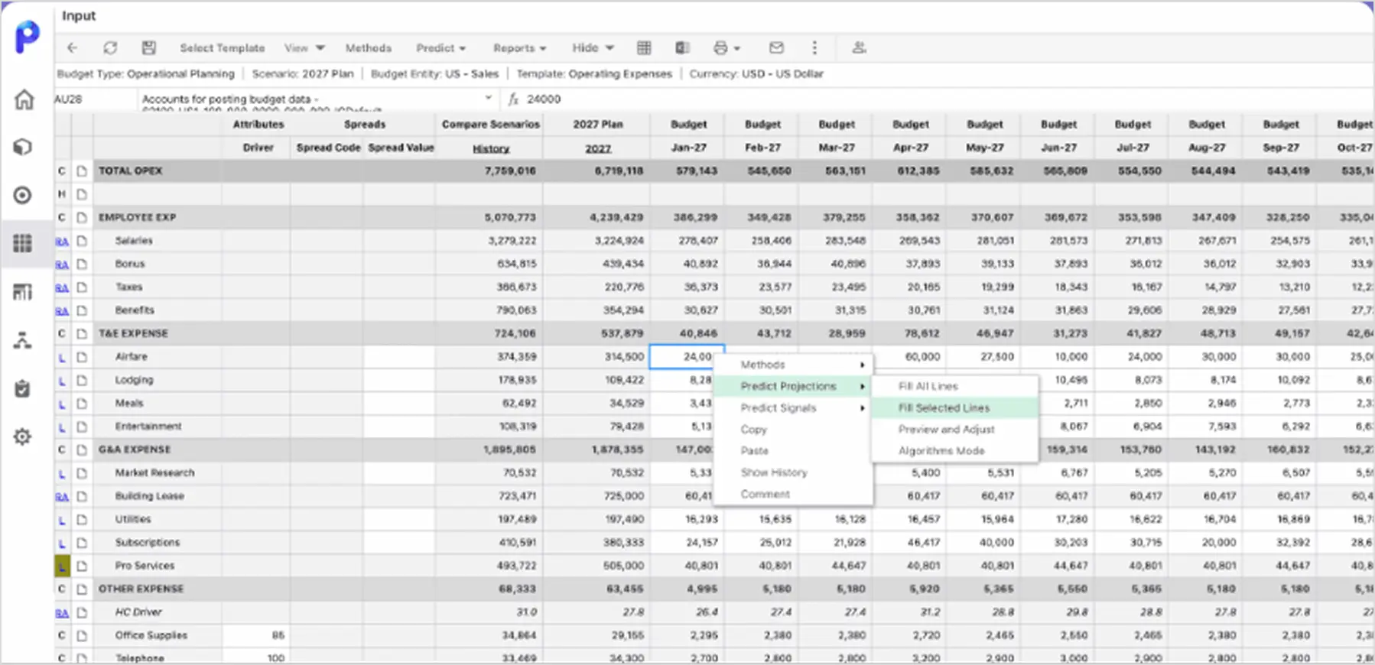
Task: Click the email envelope icon
Action: pyautogui.click(x=776, y=47)
